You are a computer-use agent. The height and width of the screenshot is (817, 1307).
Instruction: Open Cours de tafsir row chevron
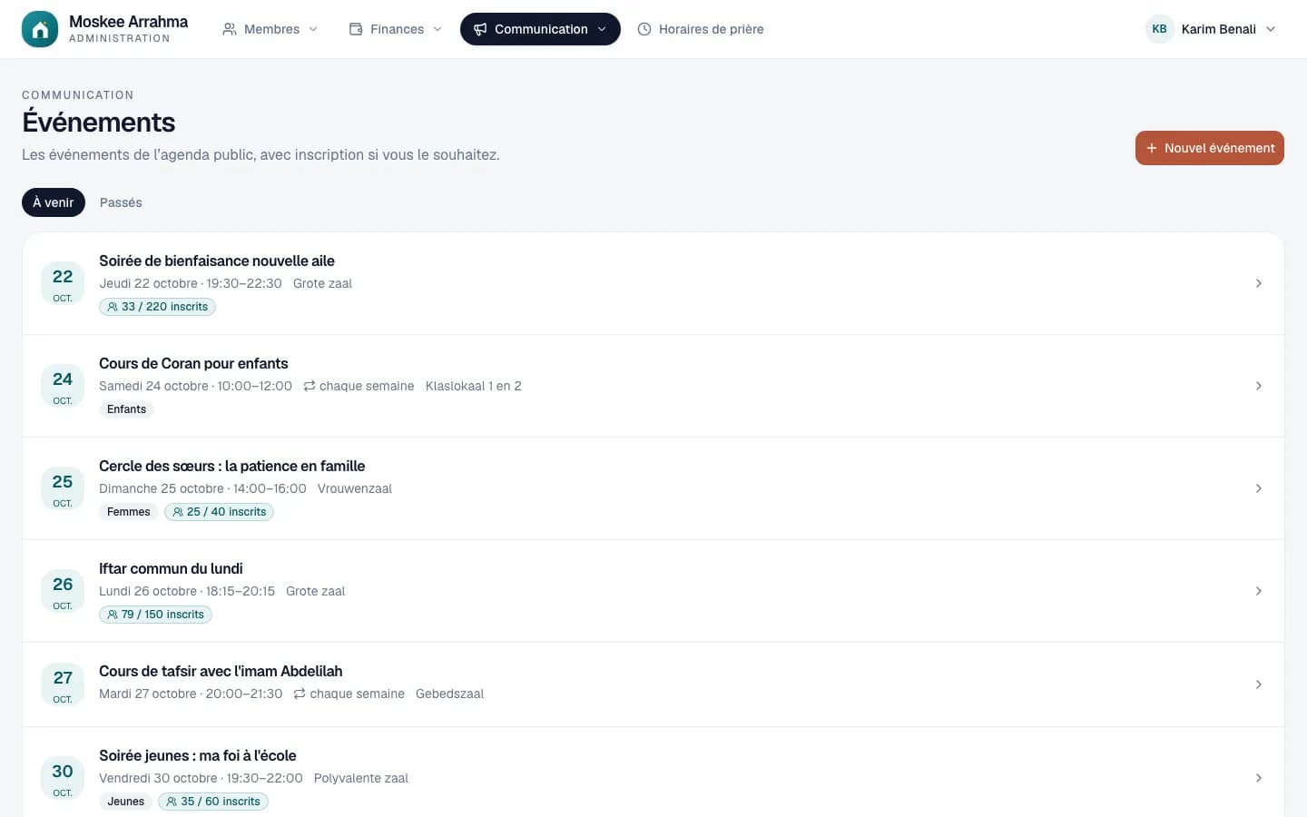point(1258,684)
